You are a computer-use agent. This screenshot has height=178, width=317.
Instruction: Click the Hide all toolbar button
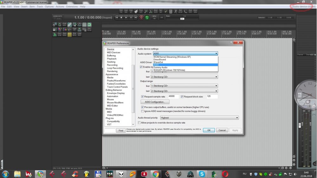click(131, 11)
